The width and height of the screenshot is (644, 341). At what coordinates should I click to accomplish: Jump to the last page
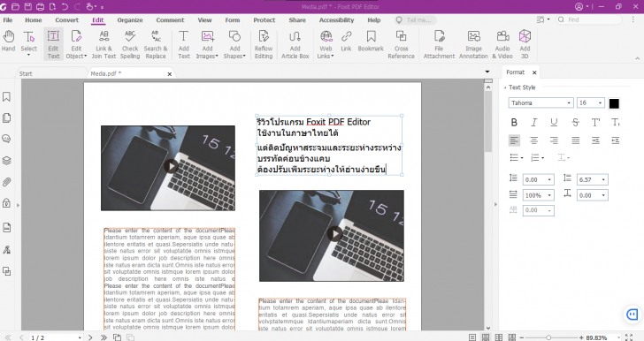(103, 337)
